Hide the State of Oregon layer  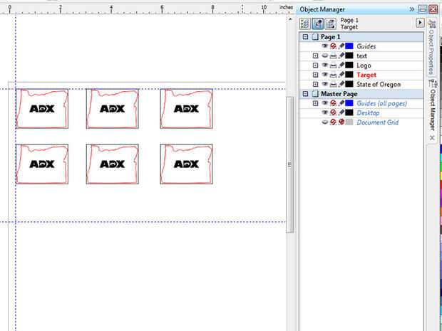click(x=325, y=84)
